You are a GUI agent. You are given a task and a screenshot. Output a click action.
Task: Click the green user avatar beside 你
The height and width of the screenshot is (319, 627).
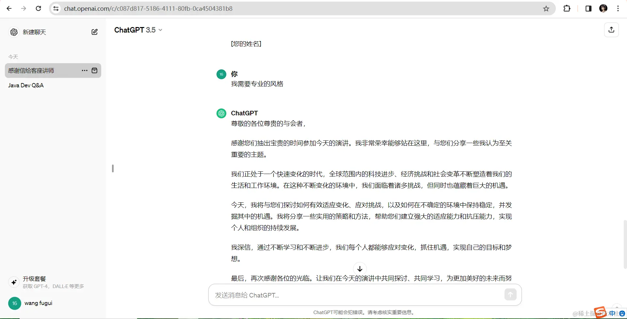click(221, 74)
